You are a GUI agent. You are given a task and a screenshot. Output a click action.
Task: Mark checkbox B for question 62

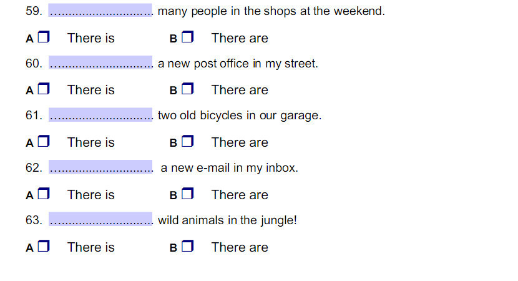tap(187, 194)
